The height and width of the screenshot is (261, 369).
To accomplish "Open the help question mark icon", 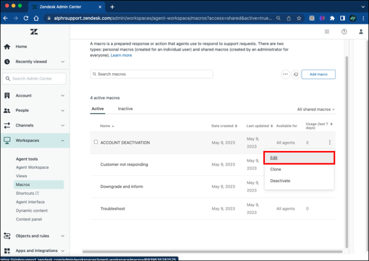I will click(344, 31).
